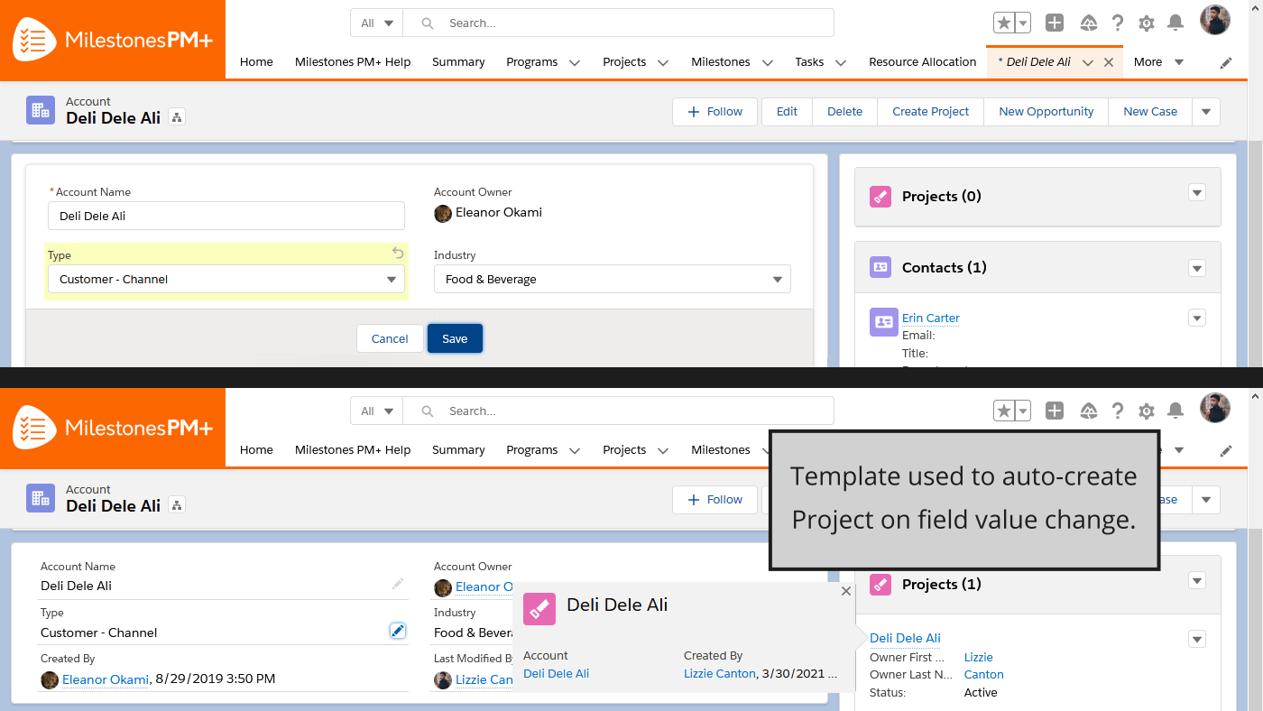Toggle favorite star in upper window
The image size is (1263, 711).
(x=1004, y=23)
